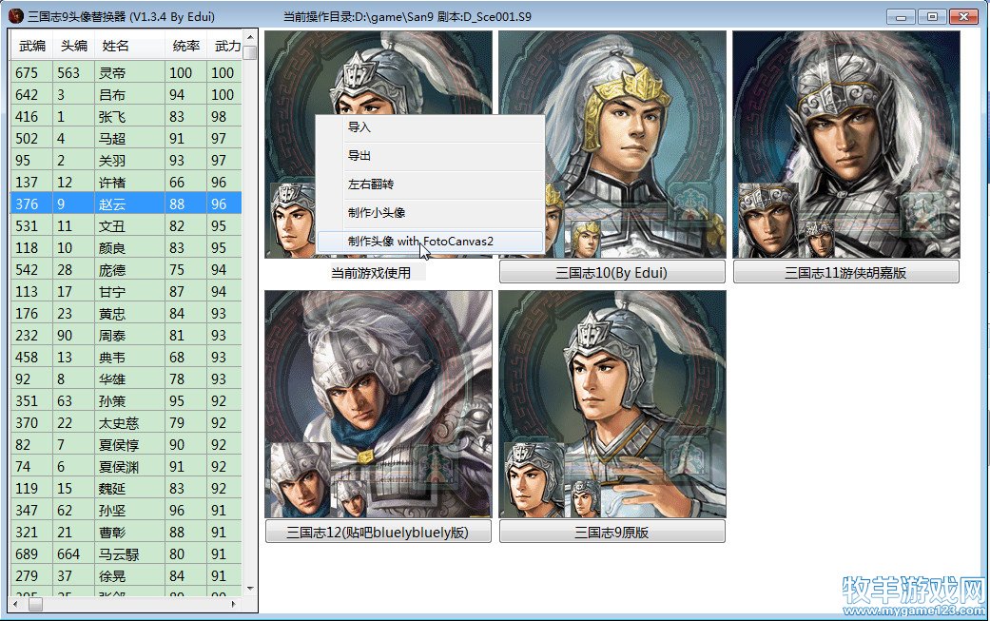Select the 曹彰 row
Image resolution: width=990 pixels, height=621 pixels.
coord(126,532)
